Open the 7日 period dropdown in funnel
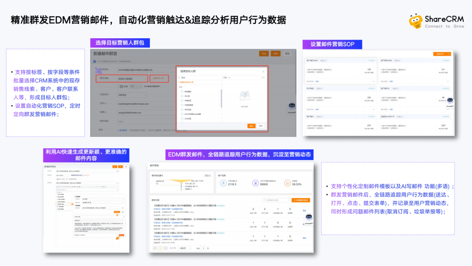The width and height of the screenshot is (472, 266). point(207,176)
